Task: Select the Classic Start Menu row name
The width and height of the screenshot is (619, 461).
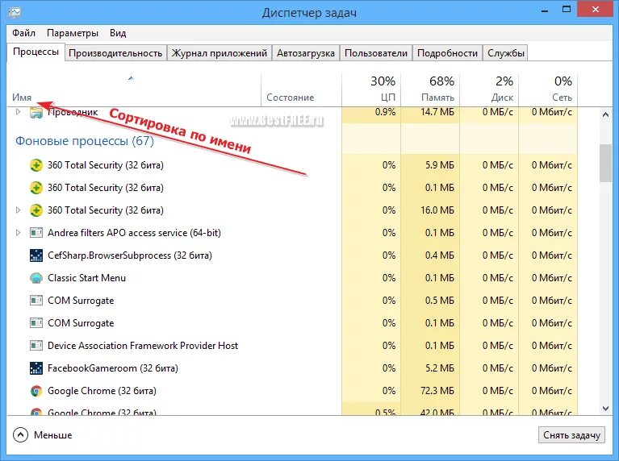Action: pyautogui.click(x=86, y=278)
